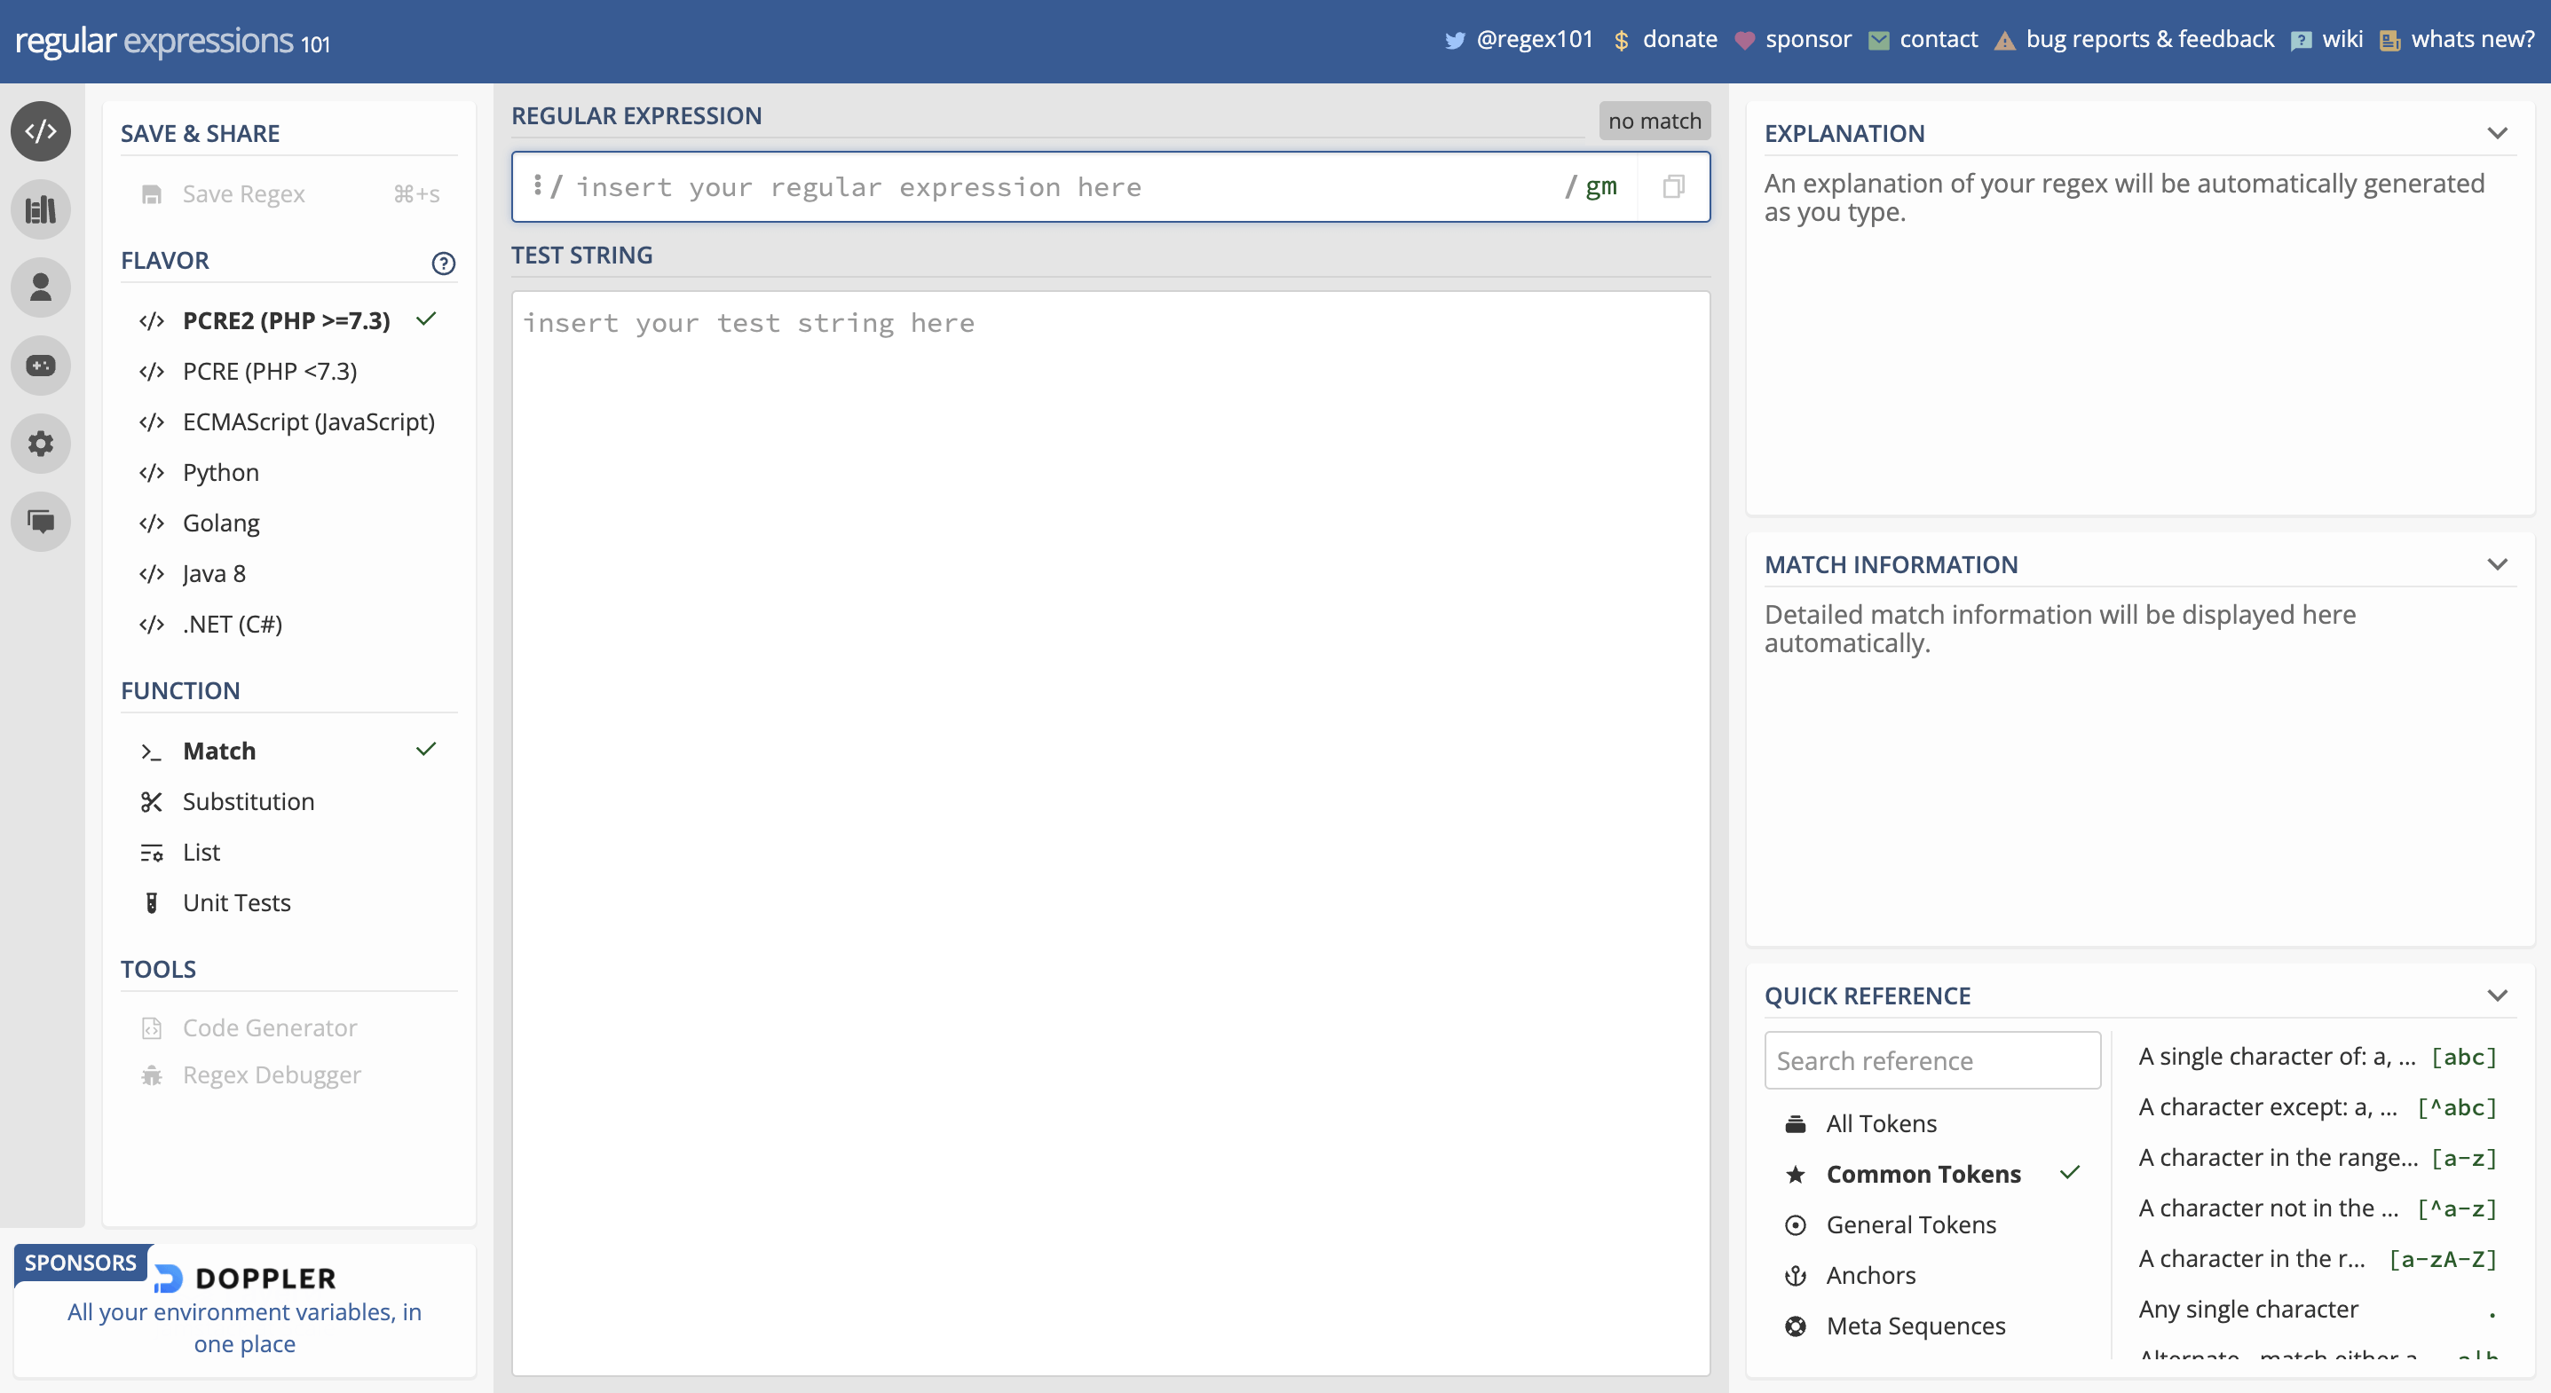This screenshot has height=1393, width=2551.
Task: Collapse the Match Information panel
Action: tap(2497, 564)
